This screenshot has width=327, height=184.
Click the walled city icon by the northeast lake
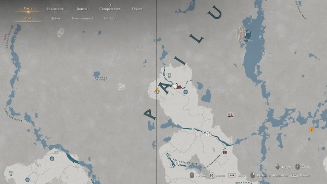coord(243,34)
